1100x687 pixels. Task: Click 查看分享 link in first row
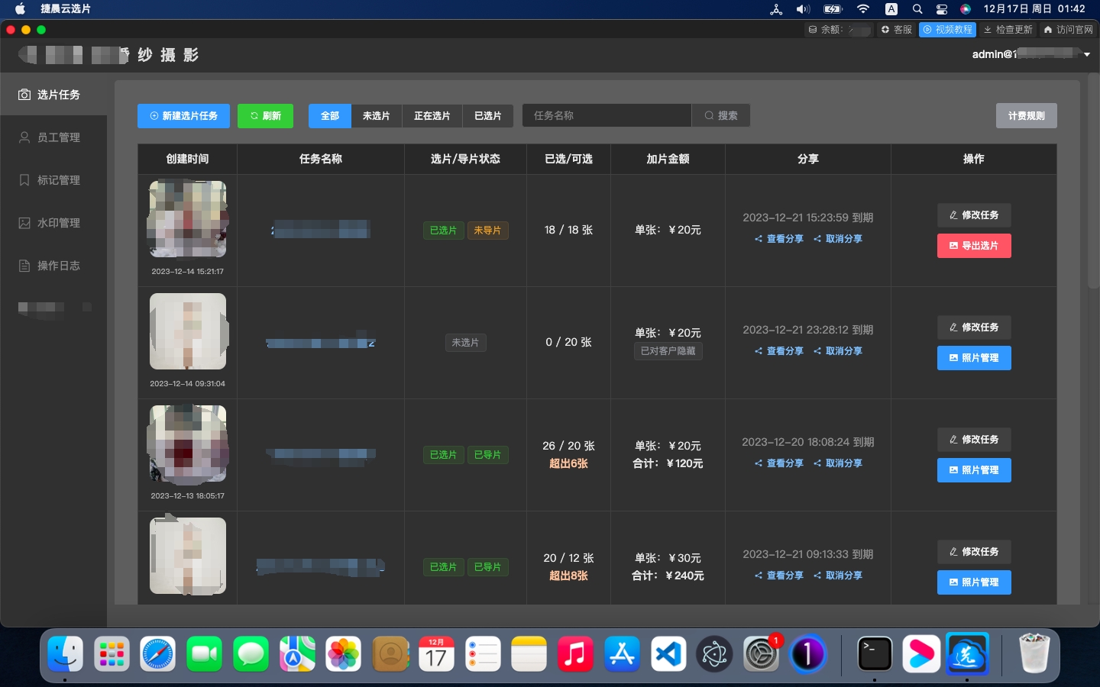779,239
